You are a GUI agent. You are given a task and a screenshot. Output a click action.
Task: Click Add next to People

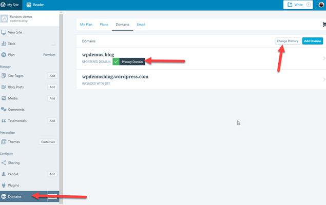tap(52, 174)
